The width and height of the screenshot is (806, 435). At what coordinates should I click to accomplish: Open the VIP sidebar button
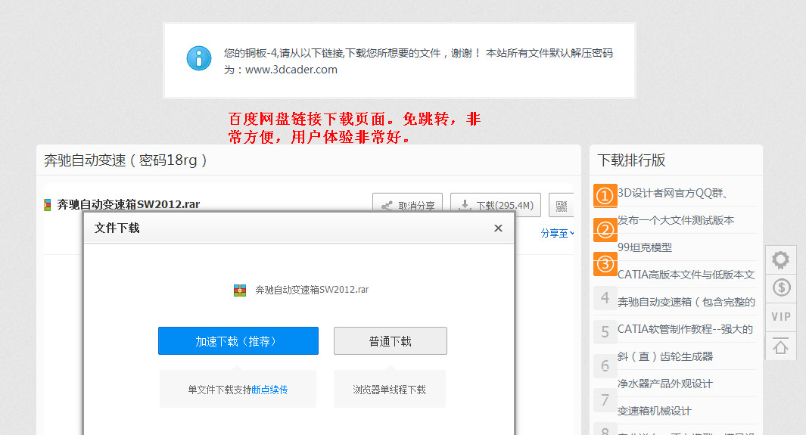coord(781,316)
